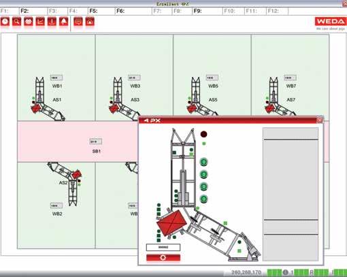The width and height of the screenshot is (347, 277).
Task: Click the red hopper box at AS5
Action: [x=192, y=108]
